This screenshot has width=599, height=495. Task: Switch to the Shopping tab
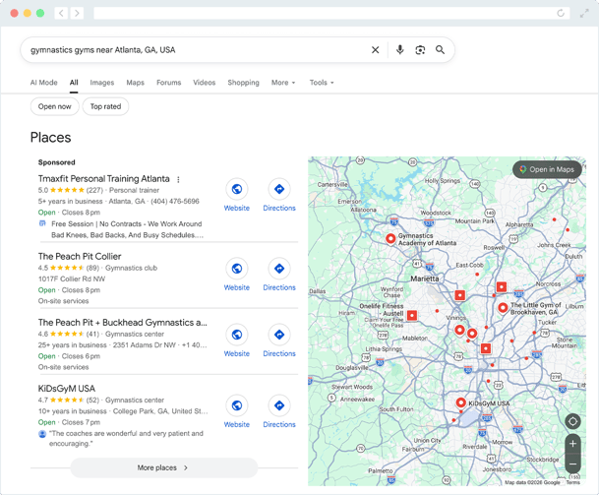click(x=243, y=83)
